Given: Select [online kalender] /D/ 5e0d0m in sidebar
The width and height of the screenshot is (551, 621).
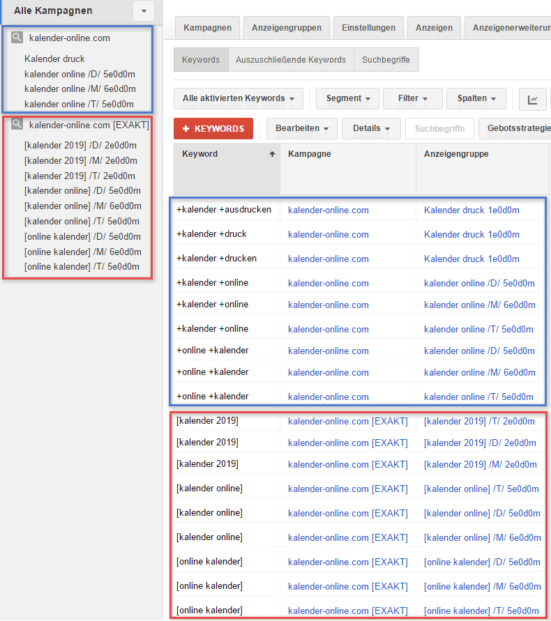Looking at the screenshot, I should click(x=82, y=236).
